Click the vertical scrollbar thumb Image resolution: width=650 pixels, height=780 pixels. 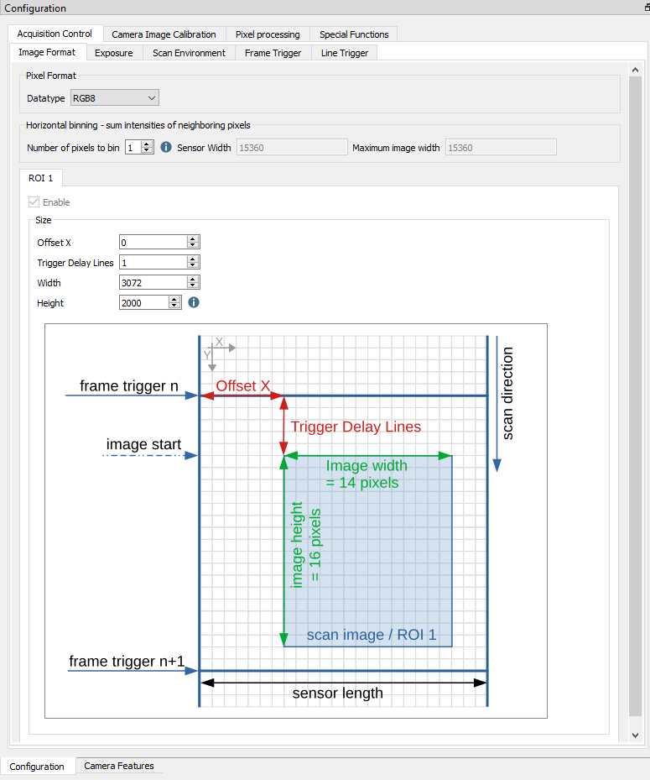coord(635,396)
